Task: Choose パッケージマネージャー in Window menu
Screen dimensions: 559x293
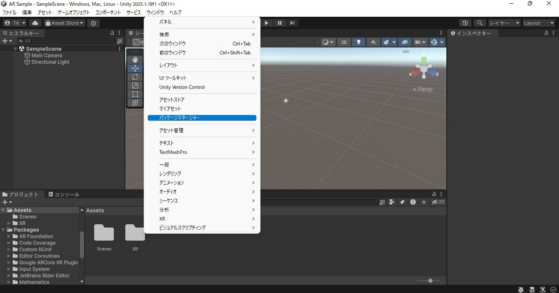Action: point(202,118)
